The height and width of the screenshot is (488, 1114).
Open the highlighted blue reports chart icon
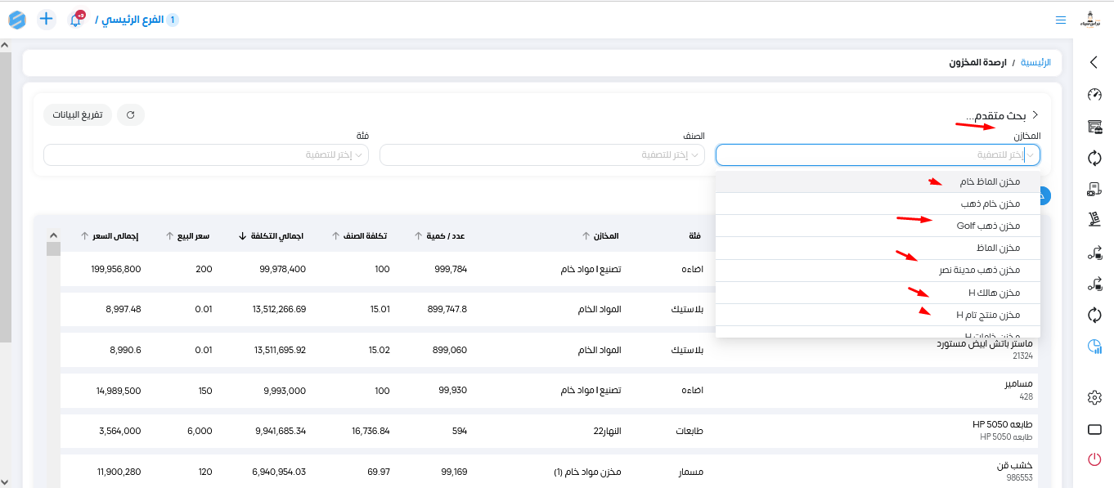(x=1094, y=347)
